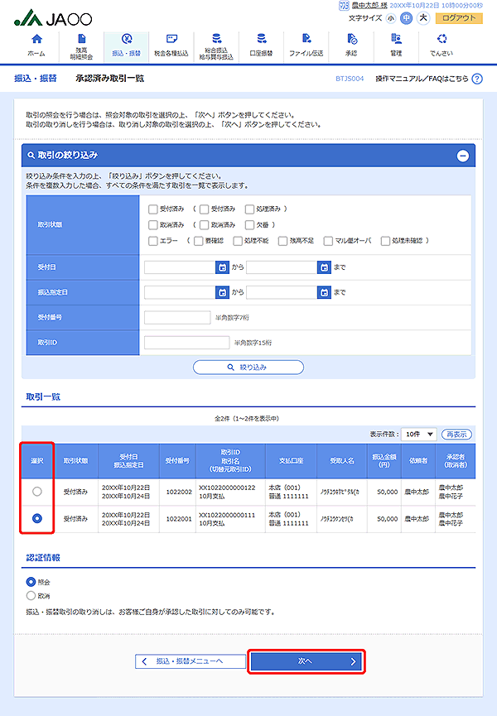Open calendar for 受付日 end date
Image resolution: width=497 pixels, height=716 pixels.
pos(324,267)
